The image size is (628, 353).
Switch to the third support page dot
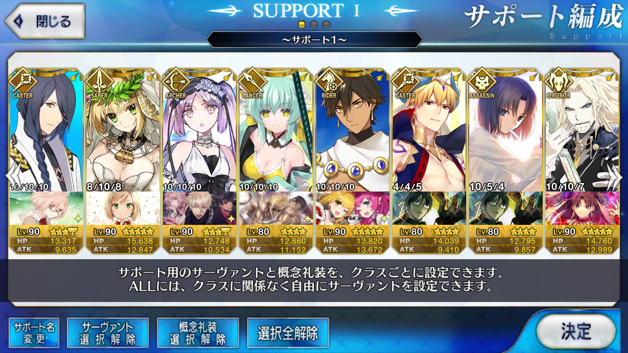(x=326, y=25)
